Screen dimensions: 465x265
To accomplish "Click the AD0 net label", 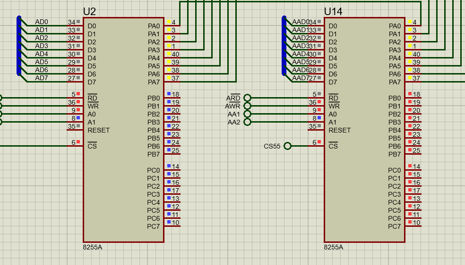I will 42,22.
